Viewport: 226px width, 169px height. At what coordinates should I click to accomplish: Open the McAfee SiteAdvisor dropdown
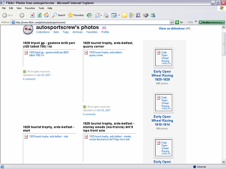(224, 22)
